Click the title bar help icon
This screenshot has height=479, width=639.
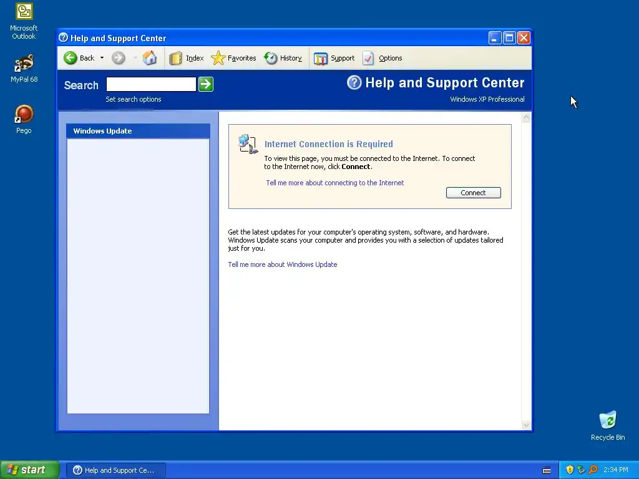point(63,37)
